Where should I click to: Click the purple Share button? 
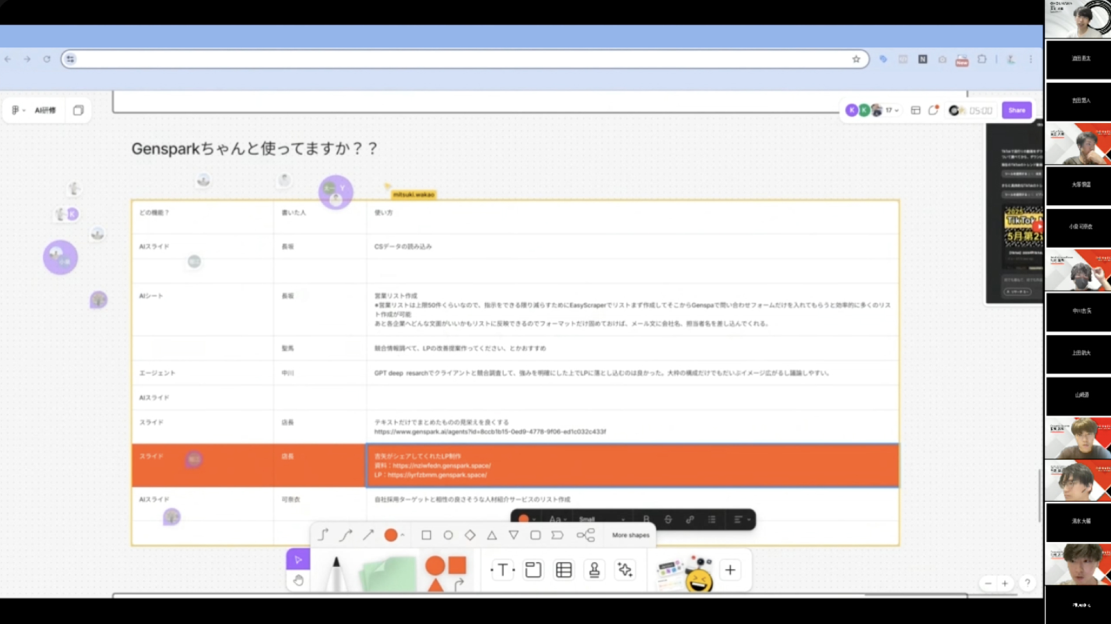[1017, 110]
